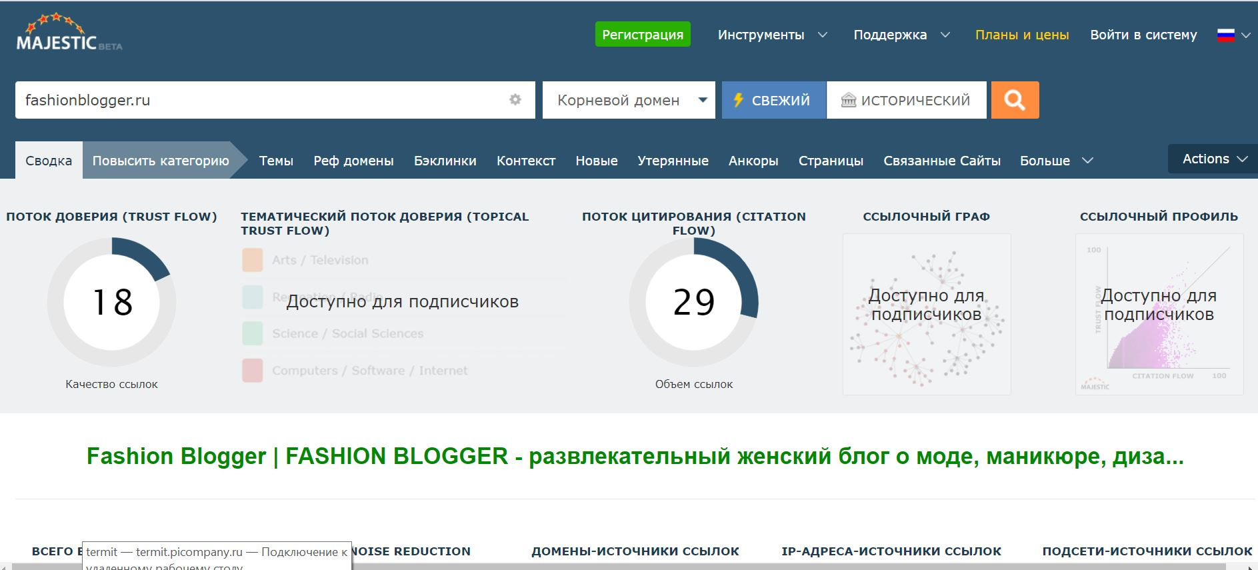The image size is (1258, 570).
Task: Select the СВЕЖИЙ index toggle
Action: click(773, 100)
